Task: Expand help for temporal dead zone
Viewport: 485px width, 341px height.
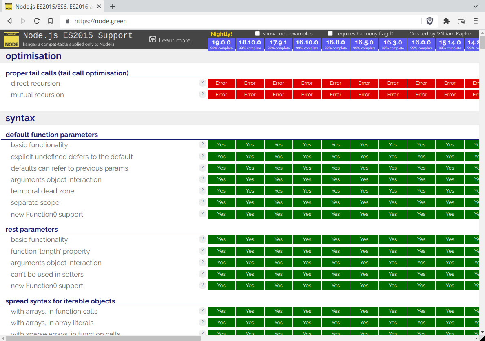Action: pyautogui.click(x=202, y=190)
